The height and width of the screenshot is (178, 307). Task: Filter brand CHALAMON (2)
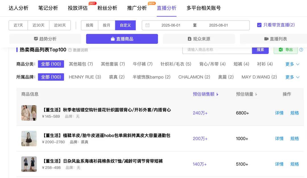click(194, 77)
